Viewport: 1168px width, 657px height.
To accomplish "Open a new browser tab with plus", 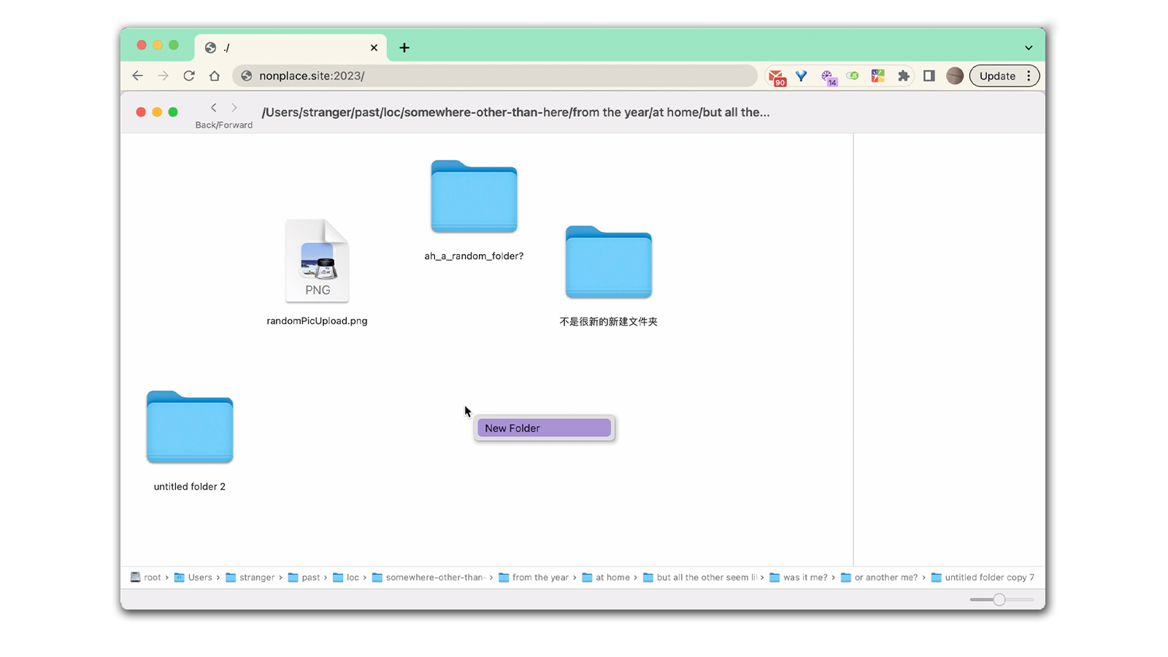I will pyautogui.click(x=404, y=47).
